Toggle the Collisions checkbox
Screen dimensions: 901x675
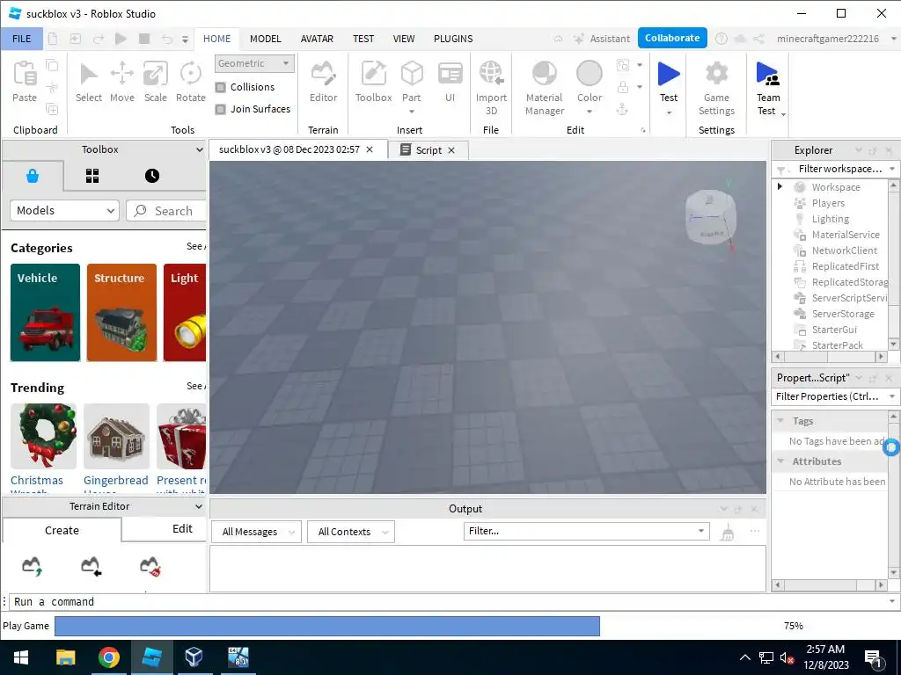(x=221, y=87)
